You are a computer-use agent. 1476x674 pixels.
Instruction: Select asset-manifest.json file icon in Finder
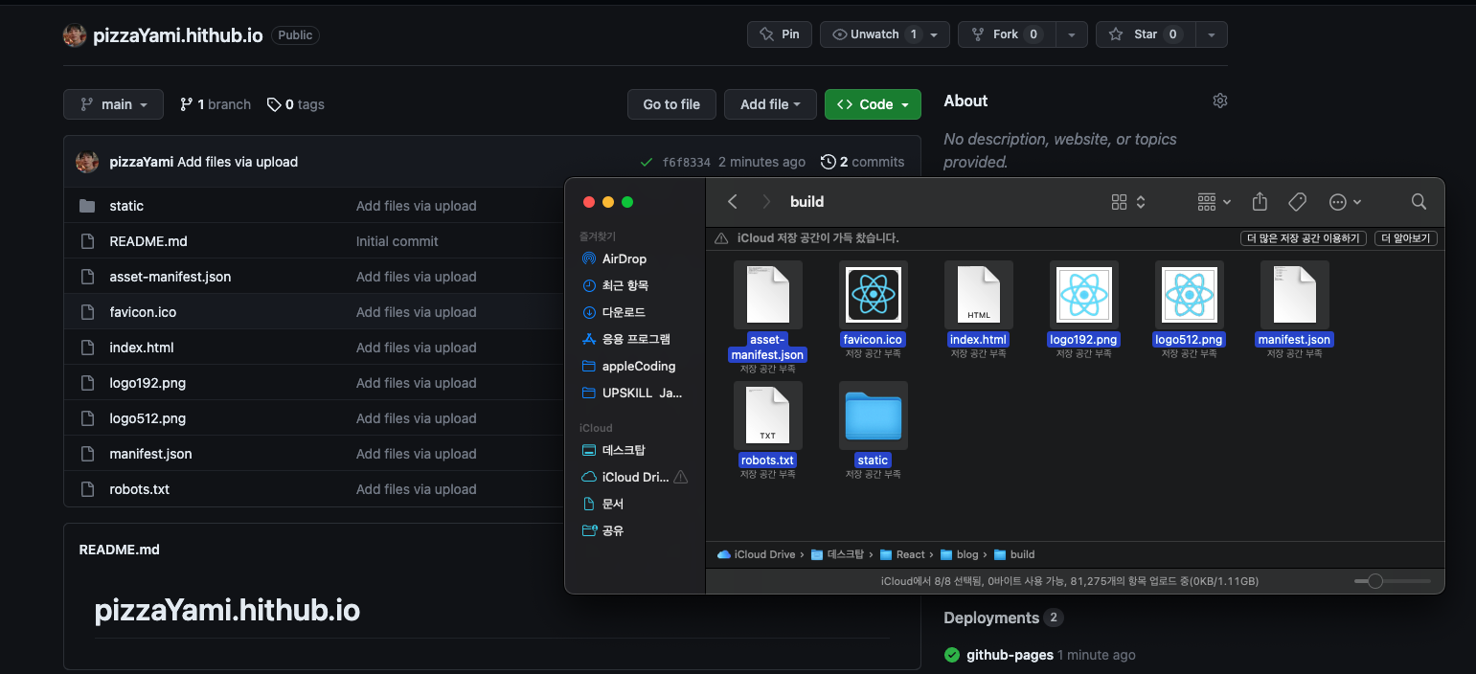coord(768,294)
